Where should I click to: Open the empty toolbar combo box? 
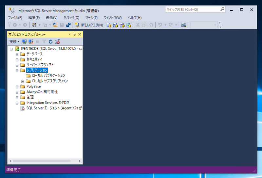204,25
